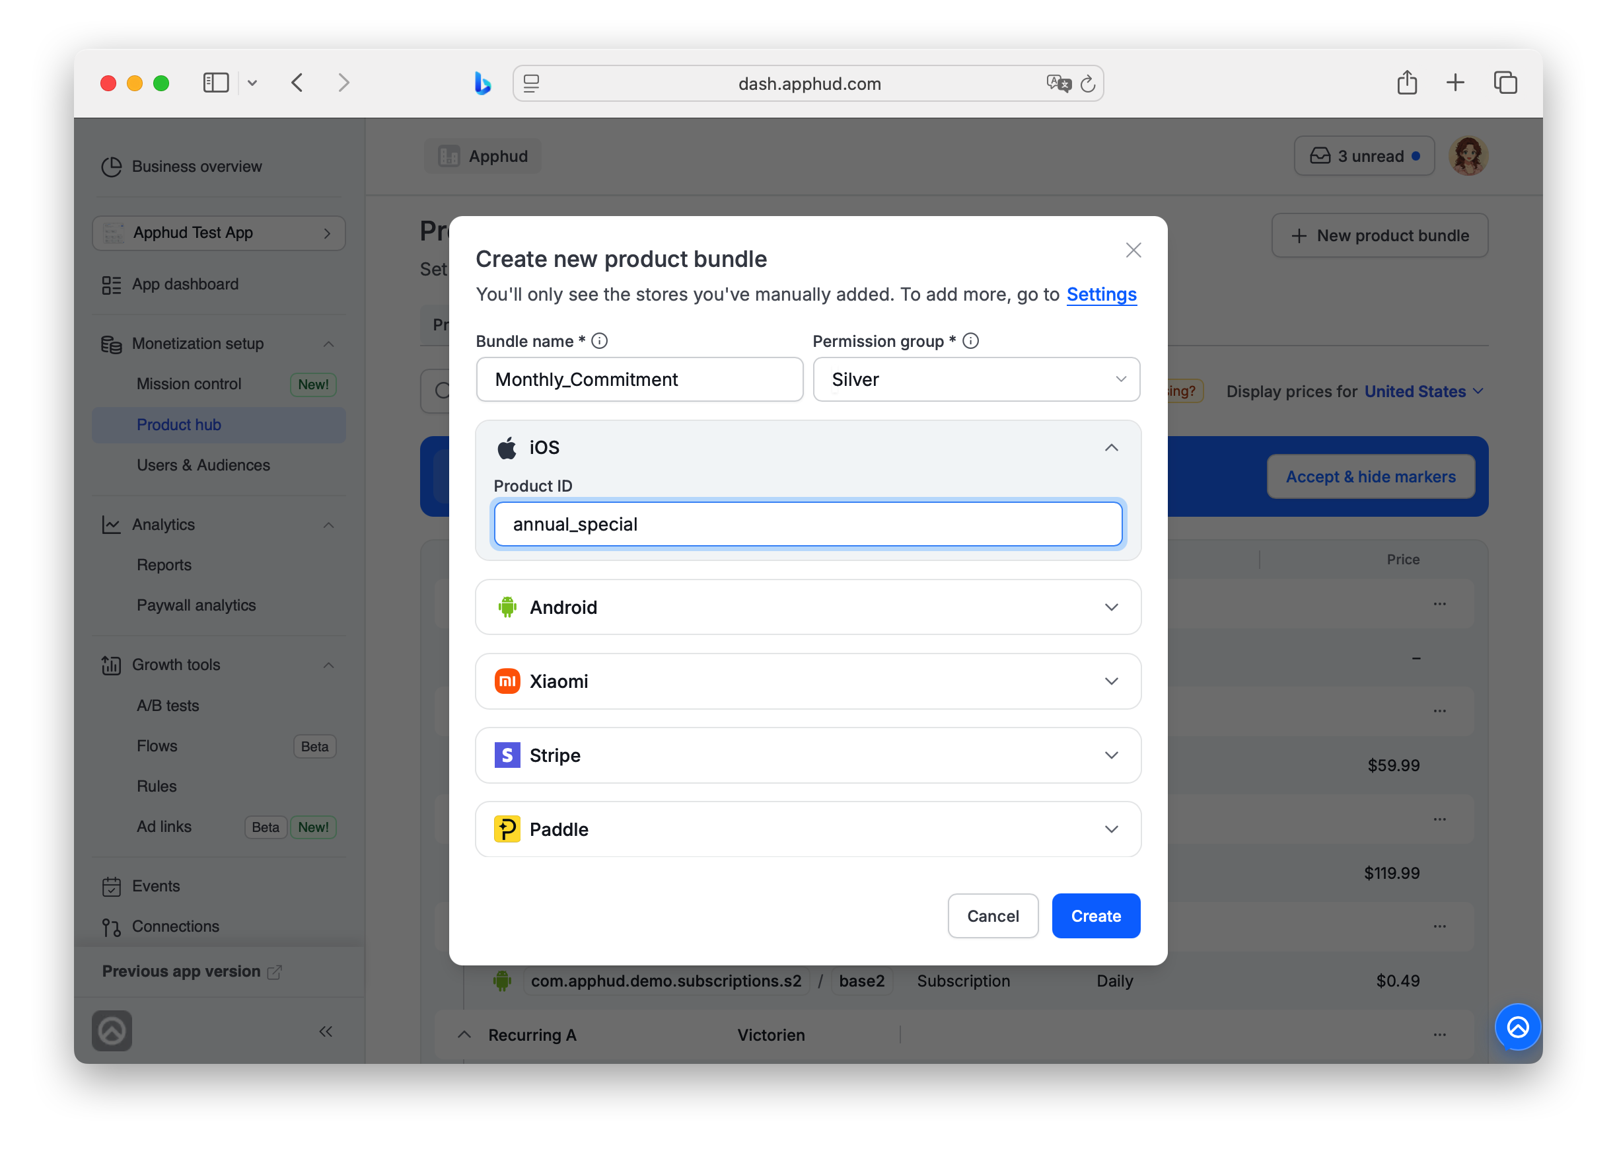Open Flows in sidebar
1617x1163 pixels.
(157, 746)
